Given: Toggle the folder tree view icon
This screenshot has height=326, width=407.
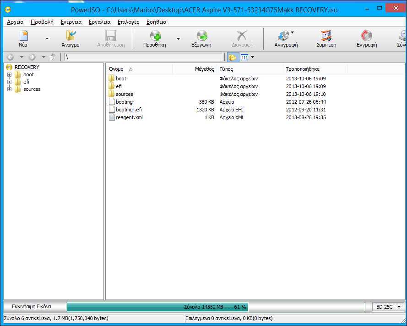Looking at the screenshot, I should tap(233, 57).
